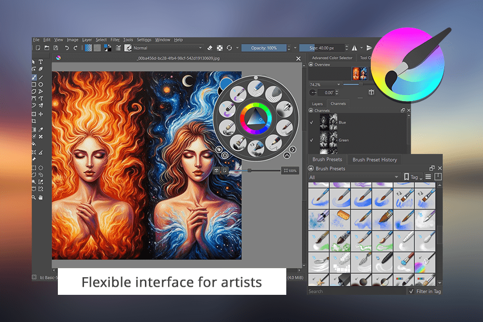Expand the popup palette up-chevron button
Viewport: 483px width, 322px height.
[x=287, y=155]
